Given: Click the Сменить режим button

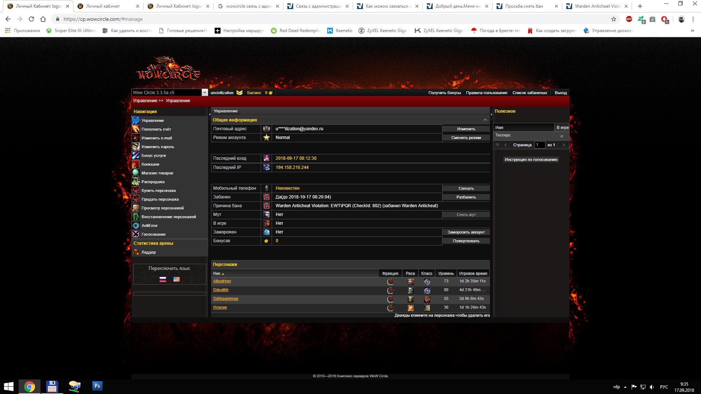Looking at the screenshot, I should pyautogui.click(x=466, y=138).
